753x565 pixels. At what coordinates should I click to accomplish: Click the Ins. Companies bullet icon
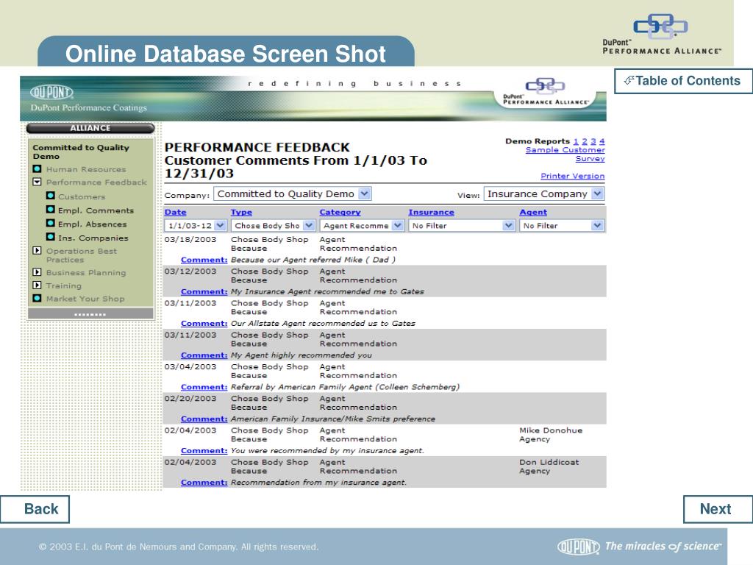[51, 238]
